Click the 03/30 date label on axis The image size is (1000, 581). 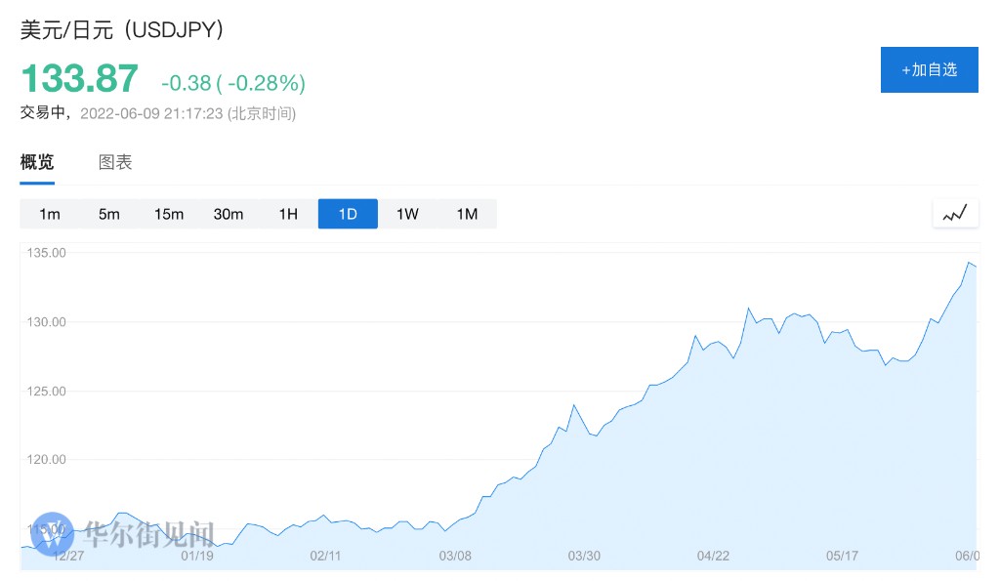coord(584,556)
